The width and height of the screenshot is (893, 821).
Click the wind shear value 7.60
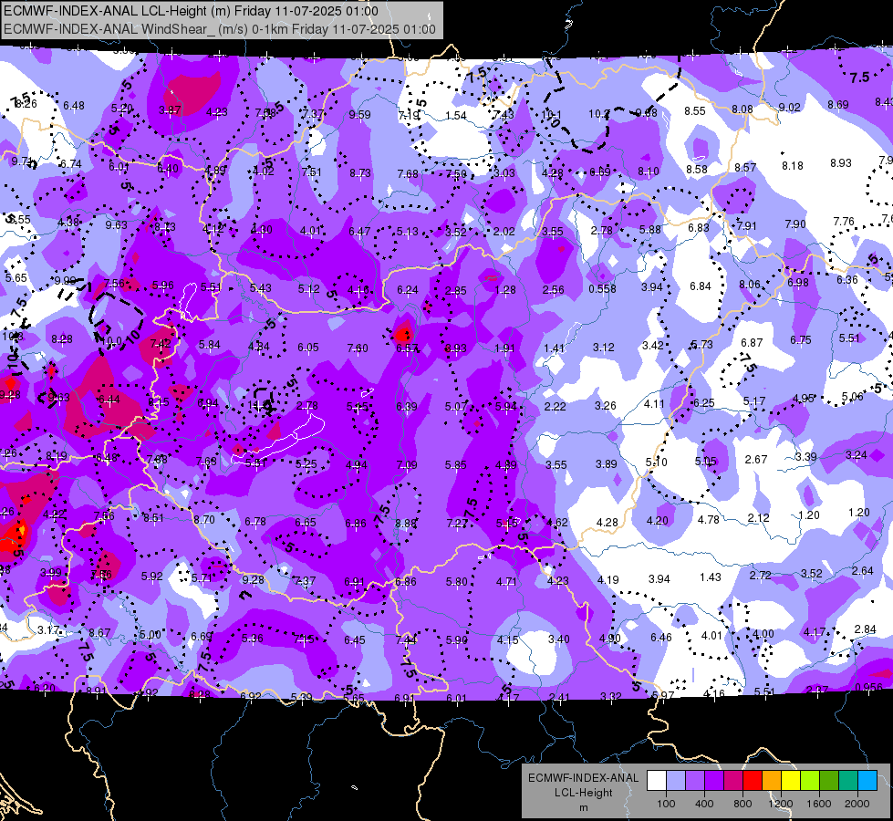pyautogui.click(x=358, y=348)
